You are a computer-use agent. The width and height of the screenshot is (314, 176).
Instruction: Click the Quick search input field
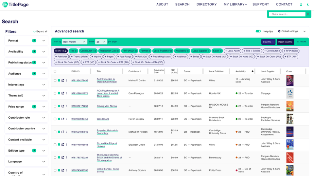287,14
